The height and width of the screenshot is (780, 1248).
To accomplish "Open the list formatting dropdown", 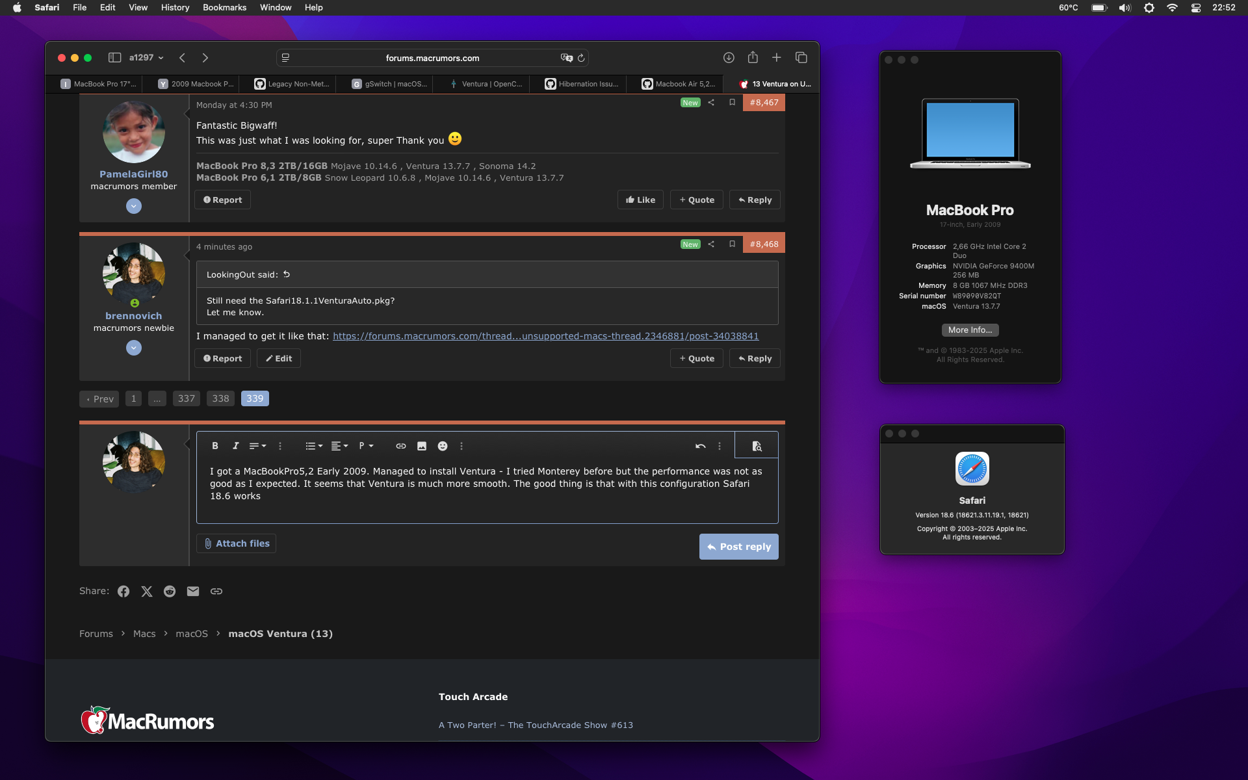I will tap(314, 446).
